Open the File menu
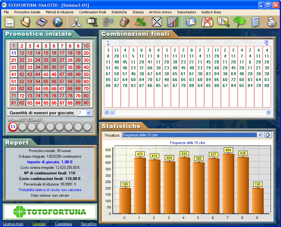Screen dimensions: 281x227 point(6,12)
